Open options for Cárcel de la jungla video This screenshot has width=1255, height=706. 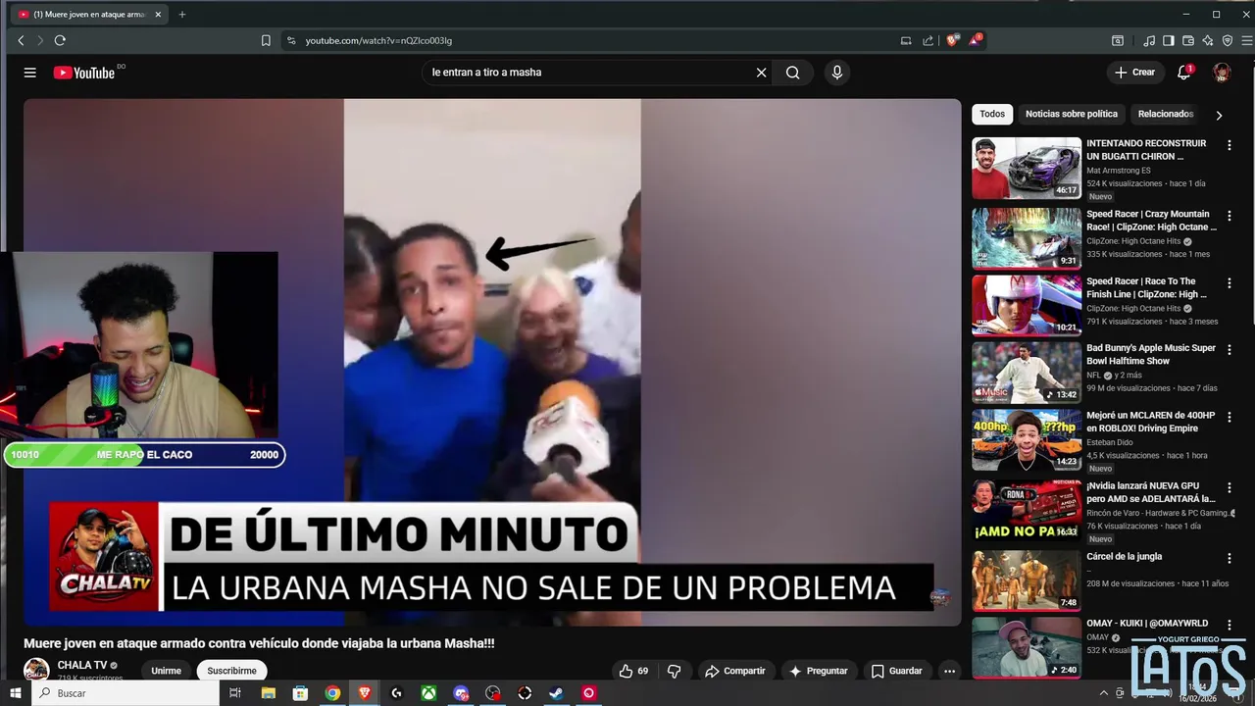[1229, 558]
